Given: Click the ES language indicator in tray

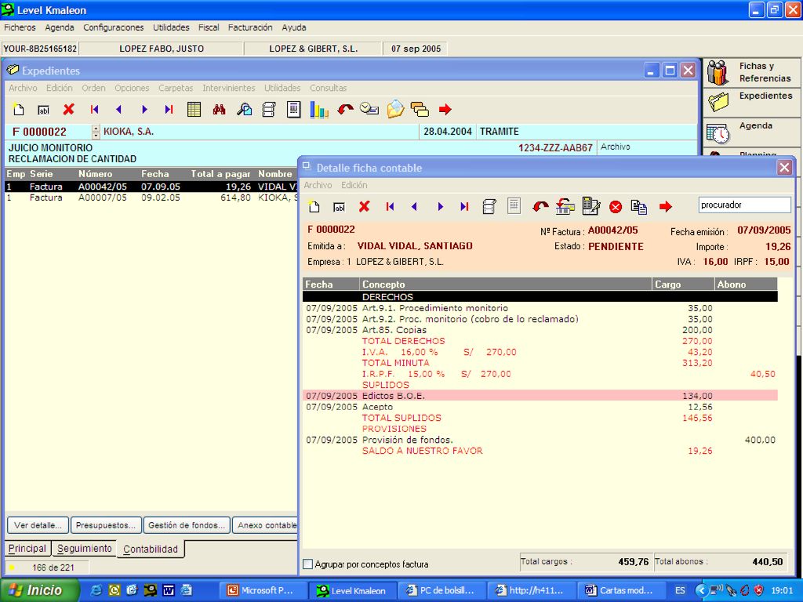Looking at the screenshot, I should point(680,590).
